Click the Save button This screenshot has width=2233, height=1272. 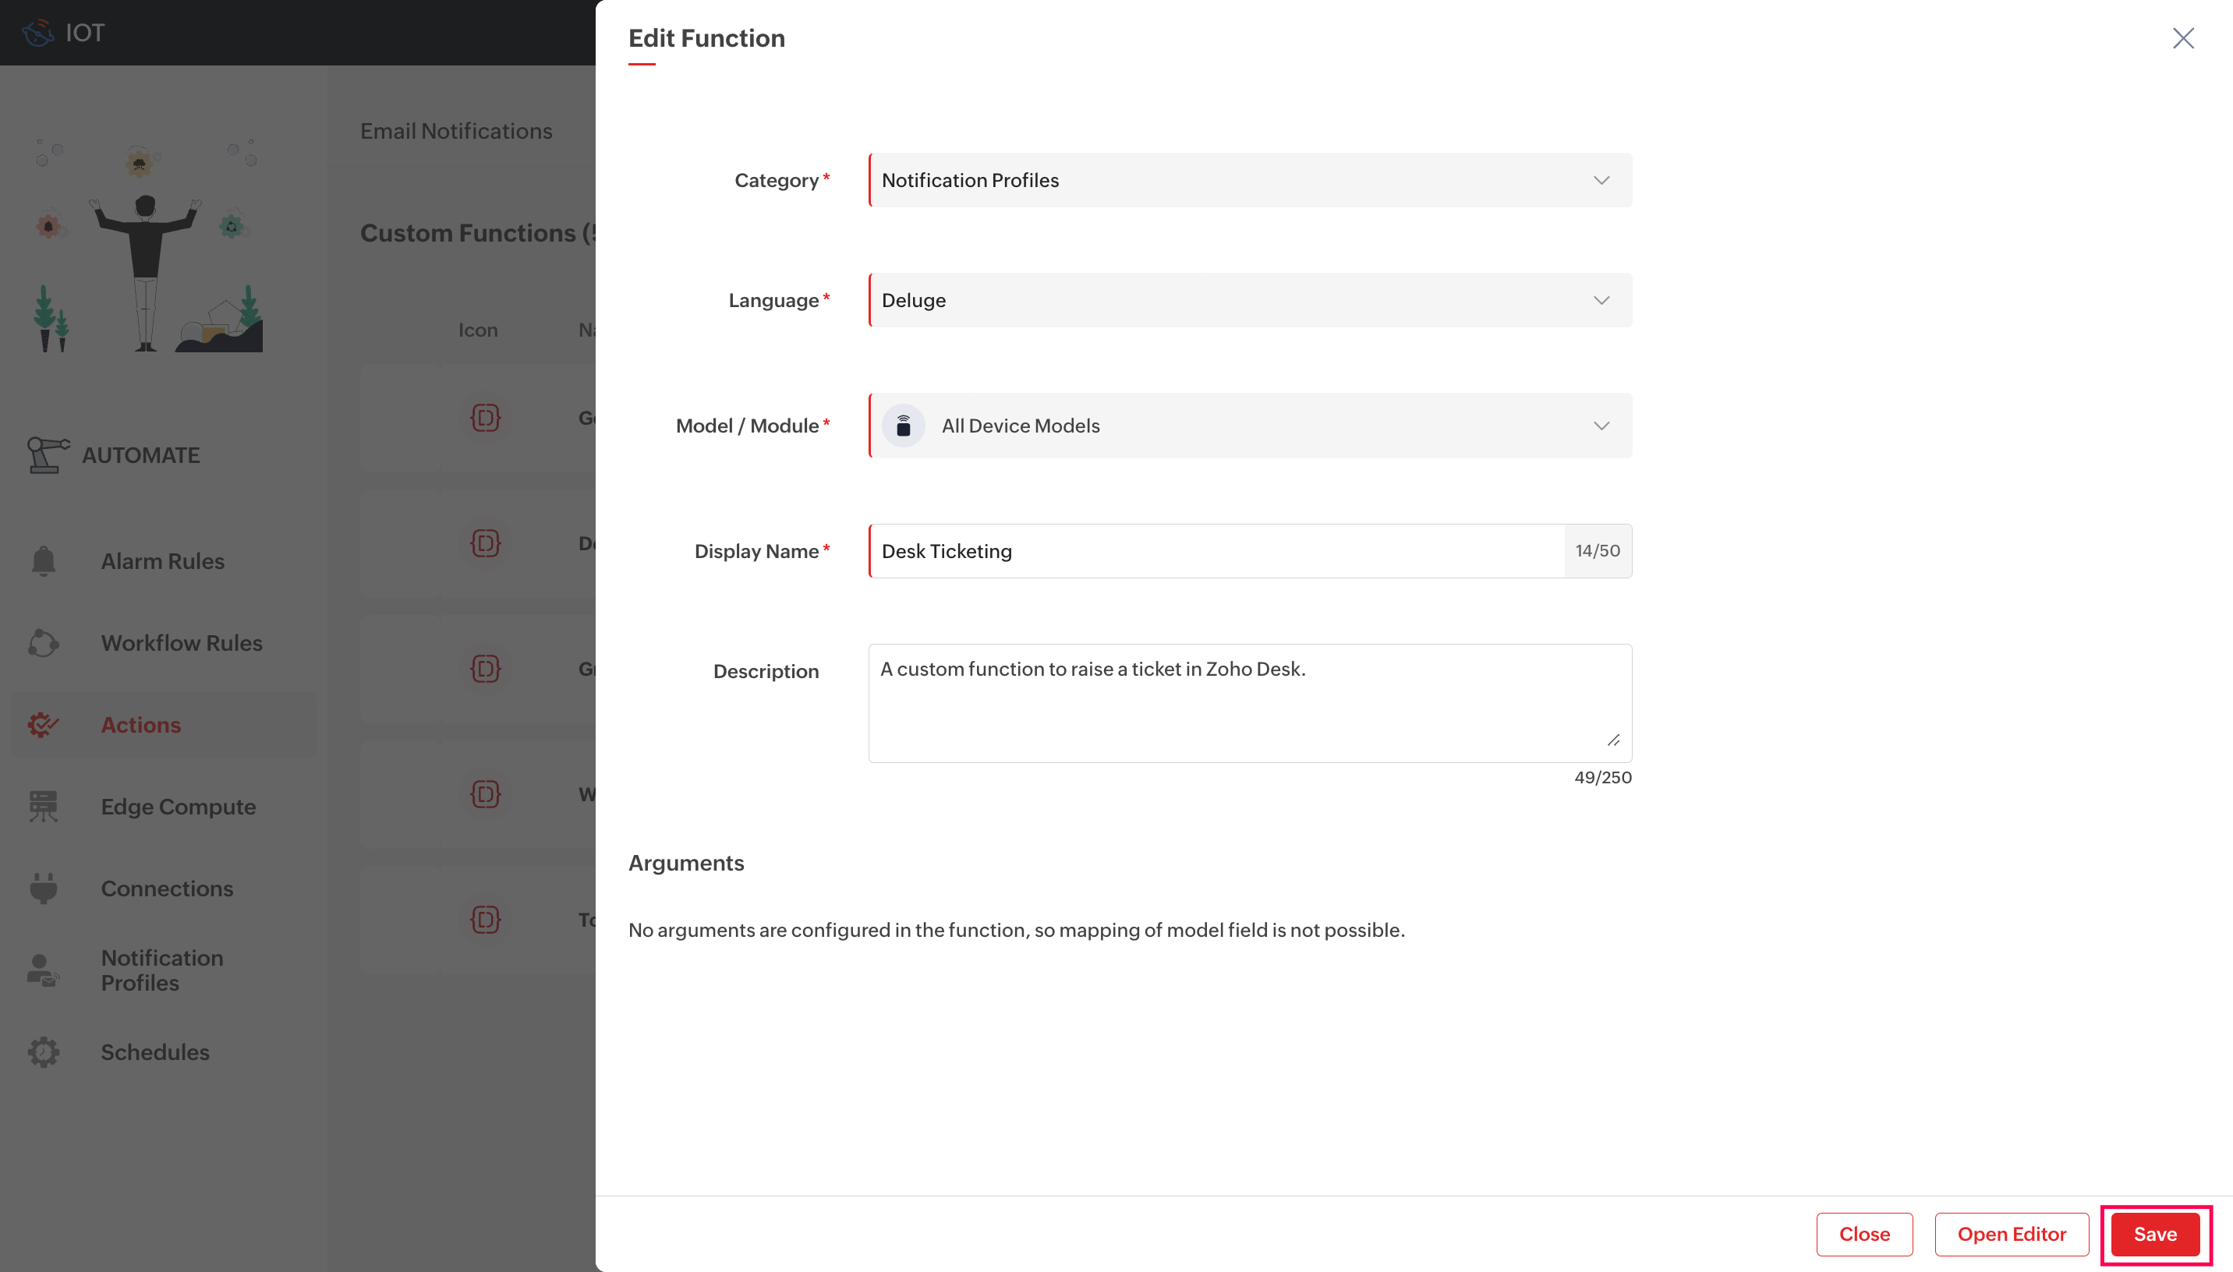(x=2155, y=1234)
